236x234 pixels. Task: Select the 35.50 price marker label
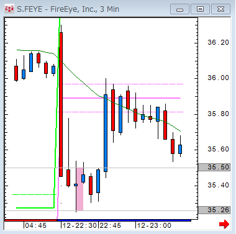pos(214,167)
